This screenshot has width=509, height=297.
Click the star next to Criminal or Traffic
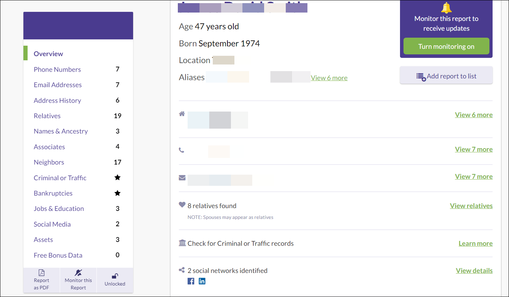pyautogui.click(x=117, y=177)
